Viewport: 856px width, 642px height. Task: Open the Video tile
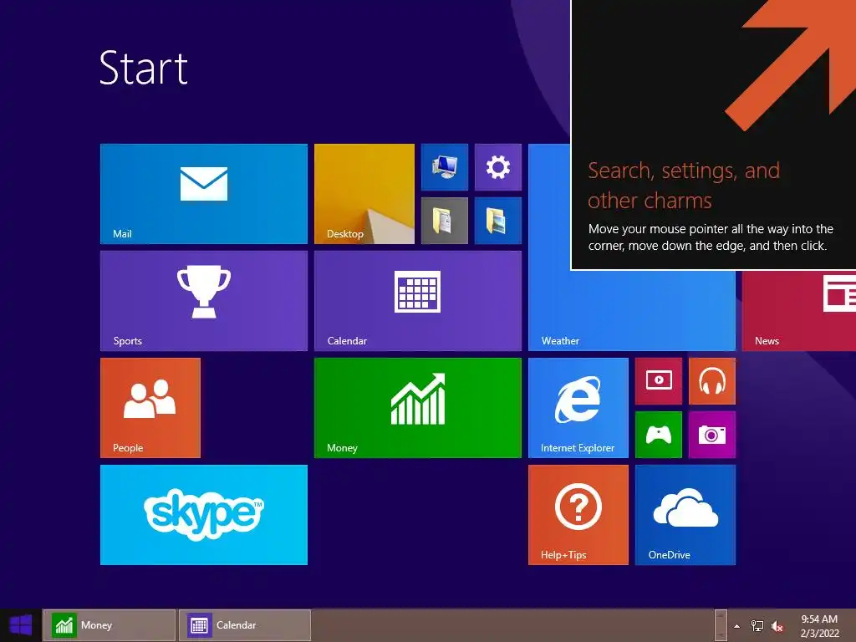tap(659, 381)
